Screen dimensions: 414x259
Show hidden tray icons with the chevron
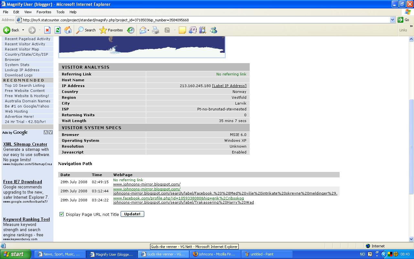point(384,254)
